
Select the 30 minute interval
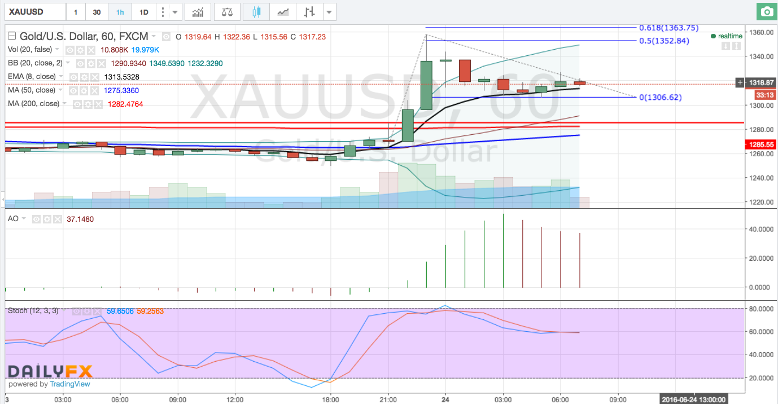tap(97, 12)
